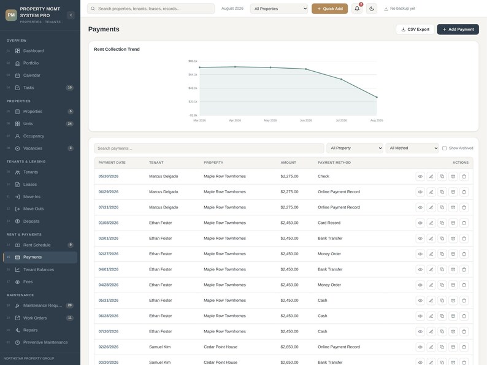Delete the 02/26/2026 Samuel Kim payment
This screenshot has width=487, height=365.
coord(464,347)
